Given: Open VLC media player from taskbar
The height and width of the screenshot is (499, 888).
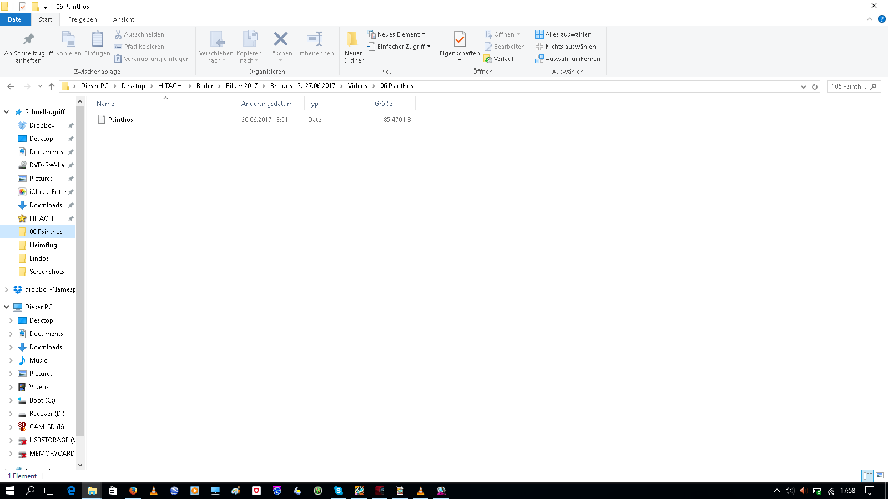Looking at the screenshot, I should click(x=154, y=491).
